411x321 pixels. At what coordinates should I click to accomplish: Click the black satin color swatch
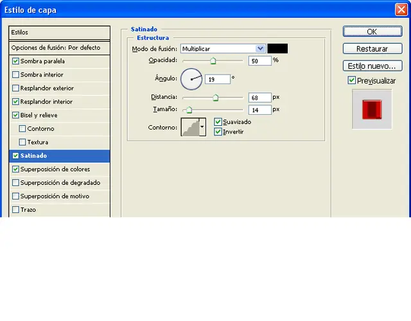pyautogui.click(x=277, y=49)
